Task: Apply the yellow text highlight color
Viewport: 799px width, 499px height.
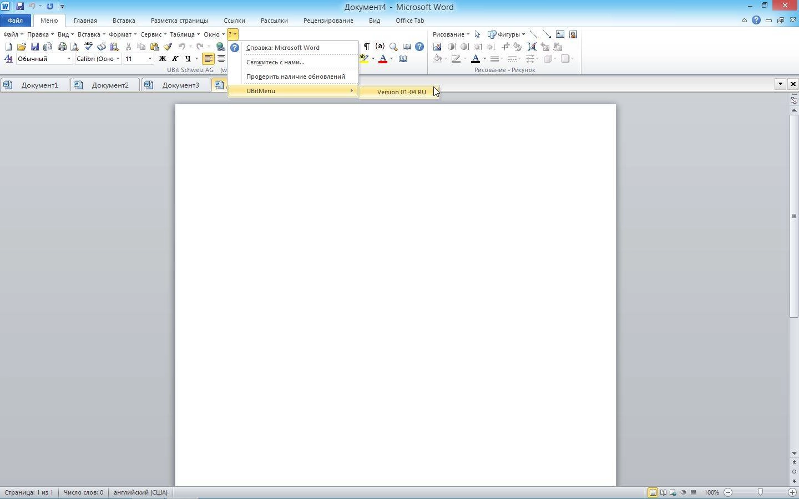Action: (364, 59)
